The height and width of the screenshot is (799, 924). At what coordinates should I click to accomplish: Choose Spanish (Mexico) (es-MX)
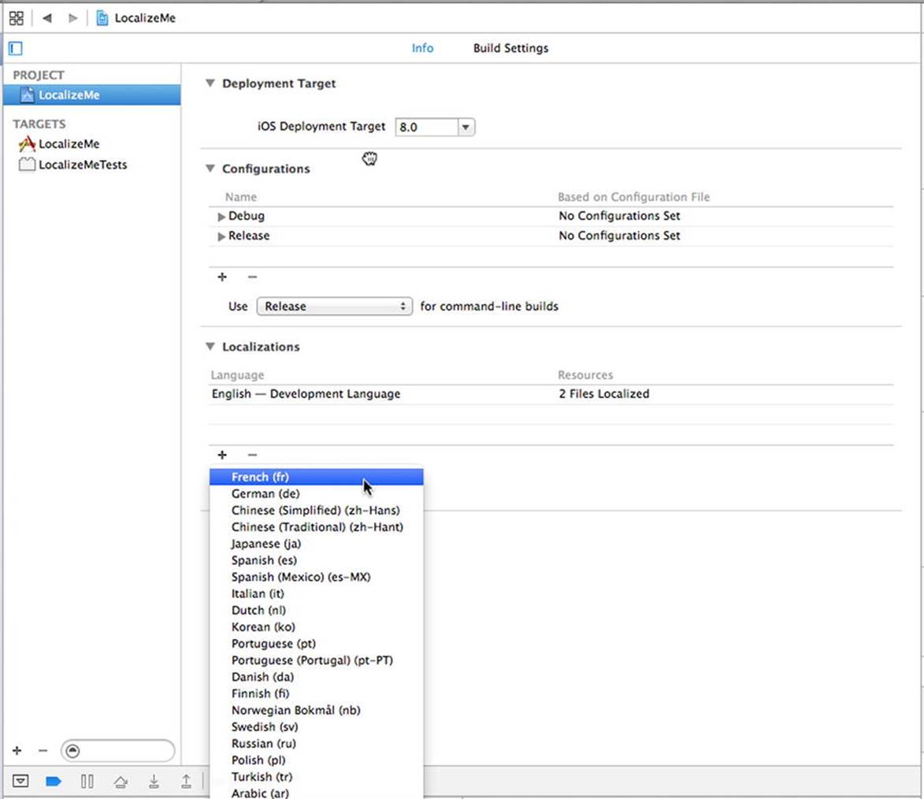click(x=317, y=577)
